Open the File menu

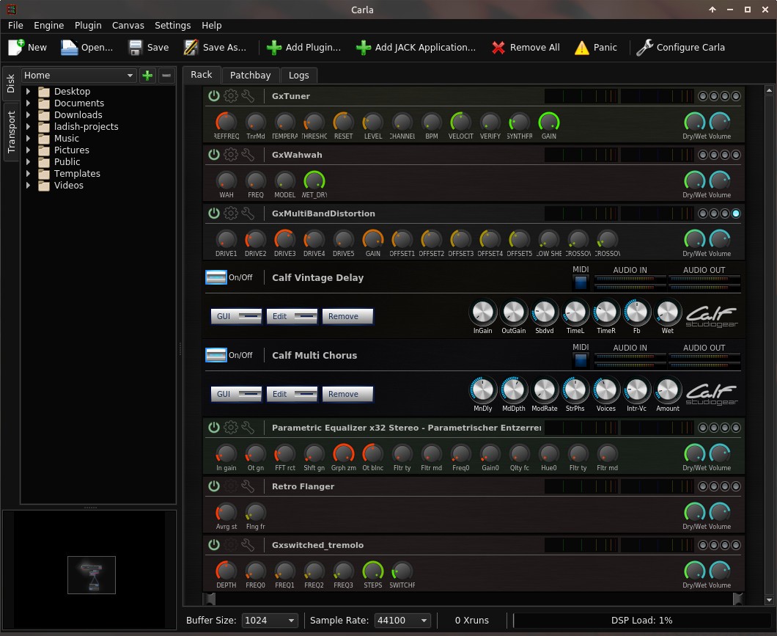click(15, 25)
